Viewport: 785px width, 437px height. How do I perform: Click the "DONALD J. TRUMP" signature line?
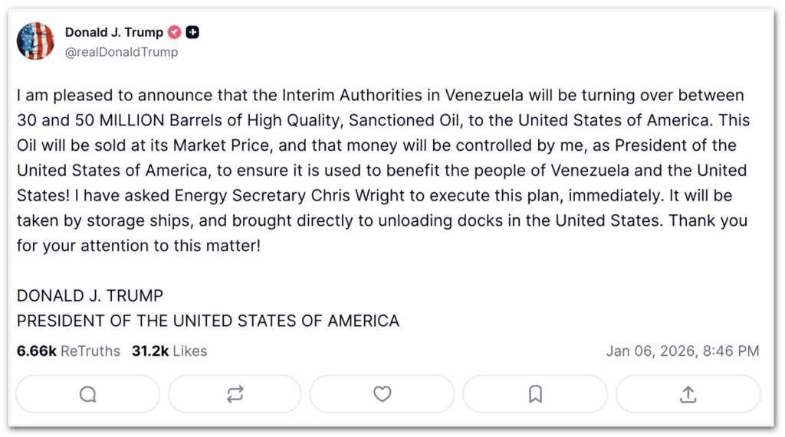click(x=90, y=295)
